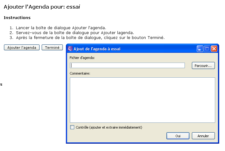The width and height of the screenshot is (225, 151).
Task: Click the Contrôle checkbox label text
Action: point(109,127)
